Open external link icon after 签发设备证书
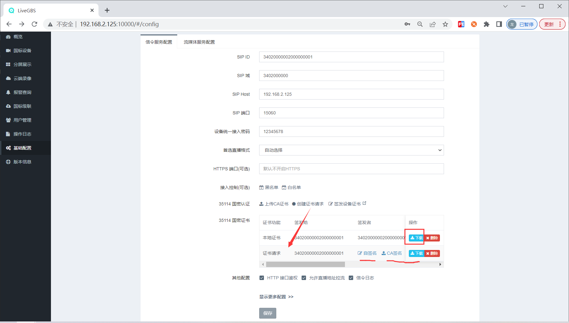The image size is (569, 323). [x=365, y=203]
